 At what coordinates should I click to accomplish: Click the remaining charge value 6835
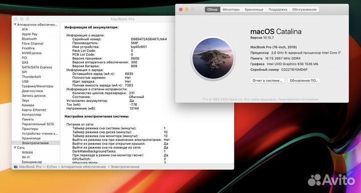pos(129,74)
